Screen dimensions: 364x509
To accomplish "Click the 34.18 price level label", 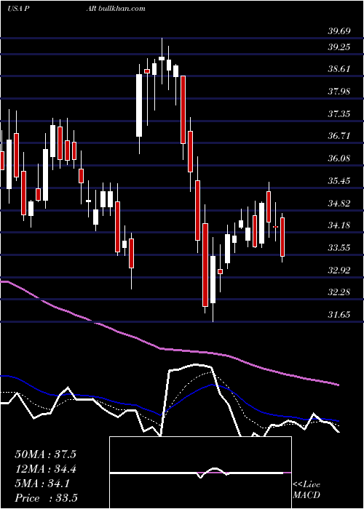I will click(339, 225).
